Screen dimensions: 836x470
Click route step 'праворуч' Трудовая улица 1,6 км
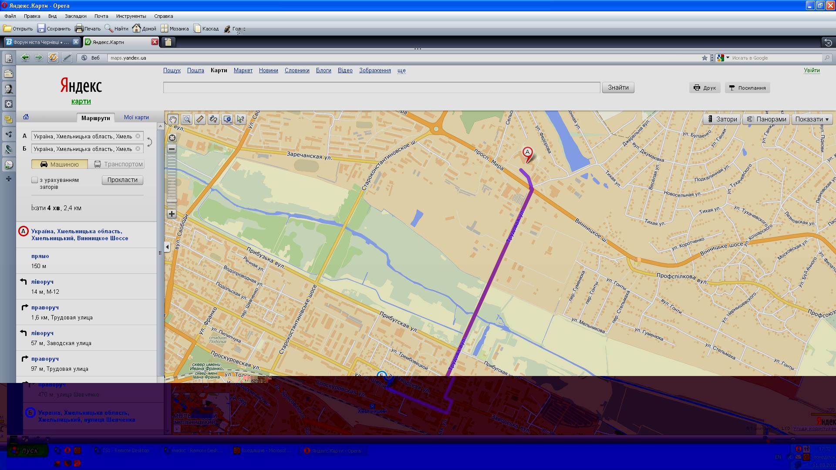pyautogui.click(x=87, y=312)
